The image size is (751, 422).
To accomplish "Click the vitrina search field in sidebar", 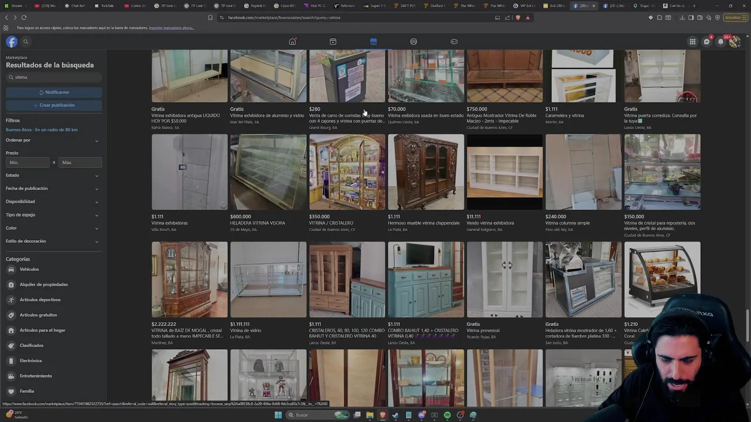I will click(x=54, y=77).
